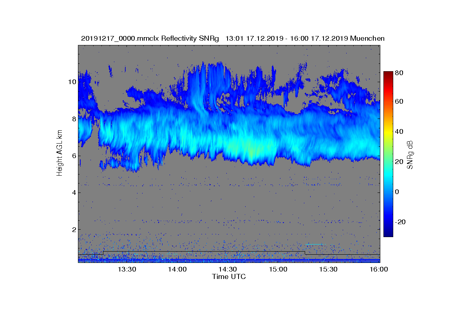Click the short cyan line near 15:20 at 1 km

point(314,244)
